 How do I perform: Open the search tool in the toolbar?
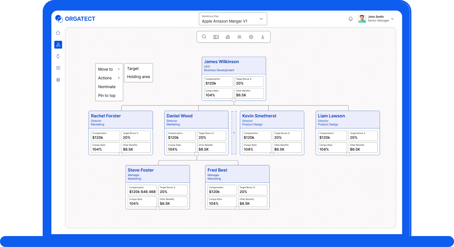tap(204, 37)
